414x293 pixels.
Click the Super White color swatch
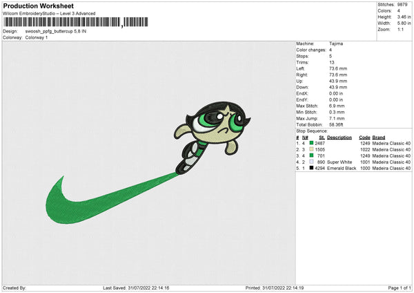coord(311,162)
